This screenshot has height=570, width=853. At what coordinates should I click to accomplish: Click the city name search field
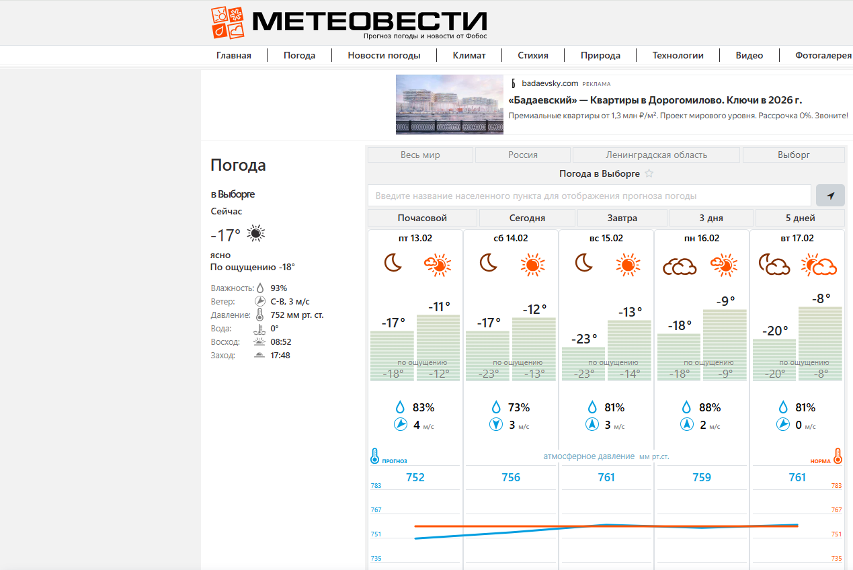click(589, 196)
